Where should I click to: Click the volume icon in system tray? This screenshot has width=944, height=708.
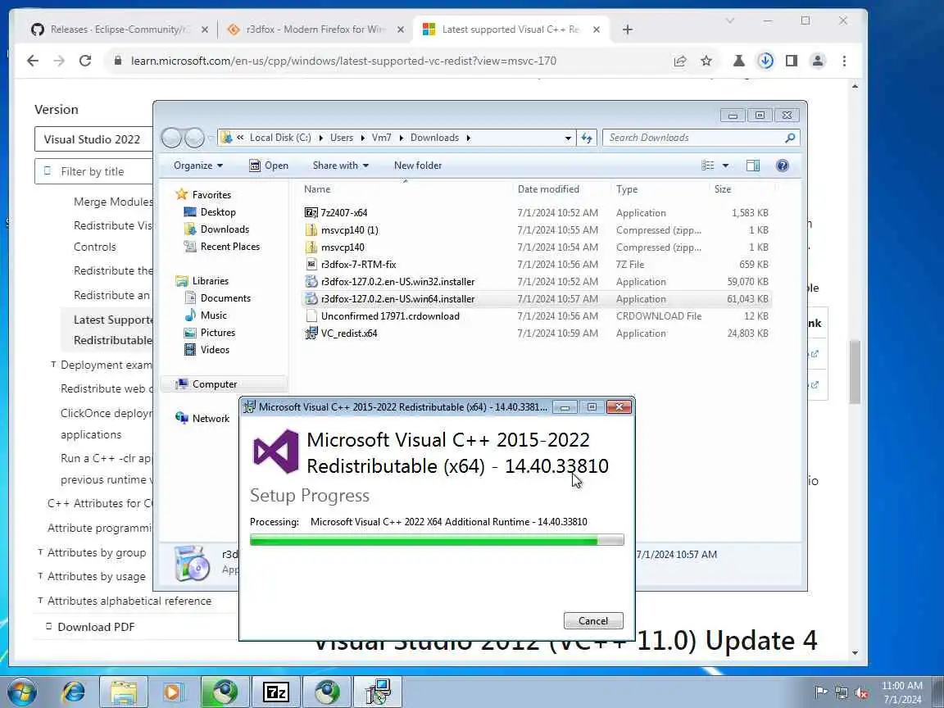point(861,692)
